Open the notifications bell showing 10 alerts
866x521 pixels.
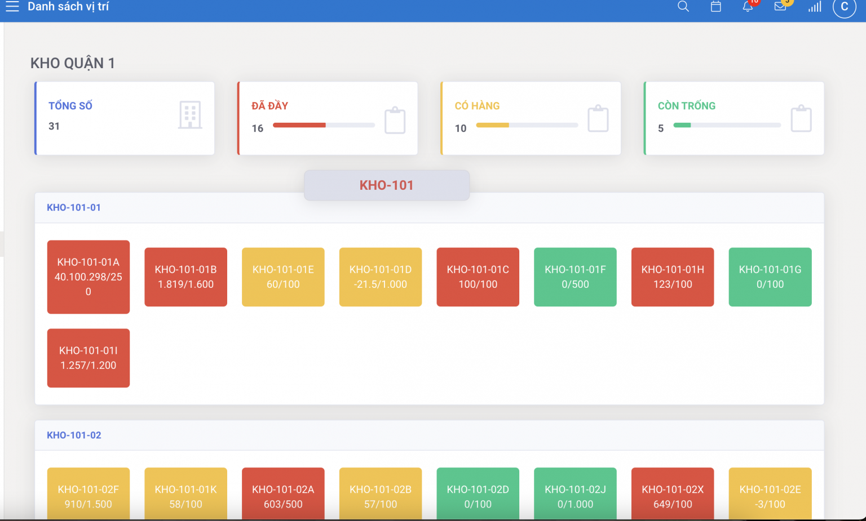point(747,7)
